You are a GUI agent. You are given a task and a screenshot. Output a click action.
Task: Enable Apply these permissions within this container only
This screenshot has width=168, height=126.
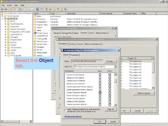click(65, 110)
